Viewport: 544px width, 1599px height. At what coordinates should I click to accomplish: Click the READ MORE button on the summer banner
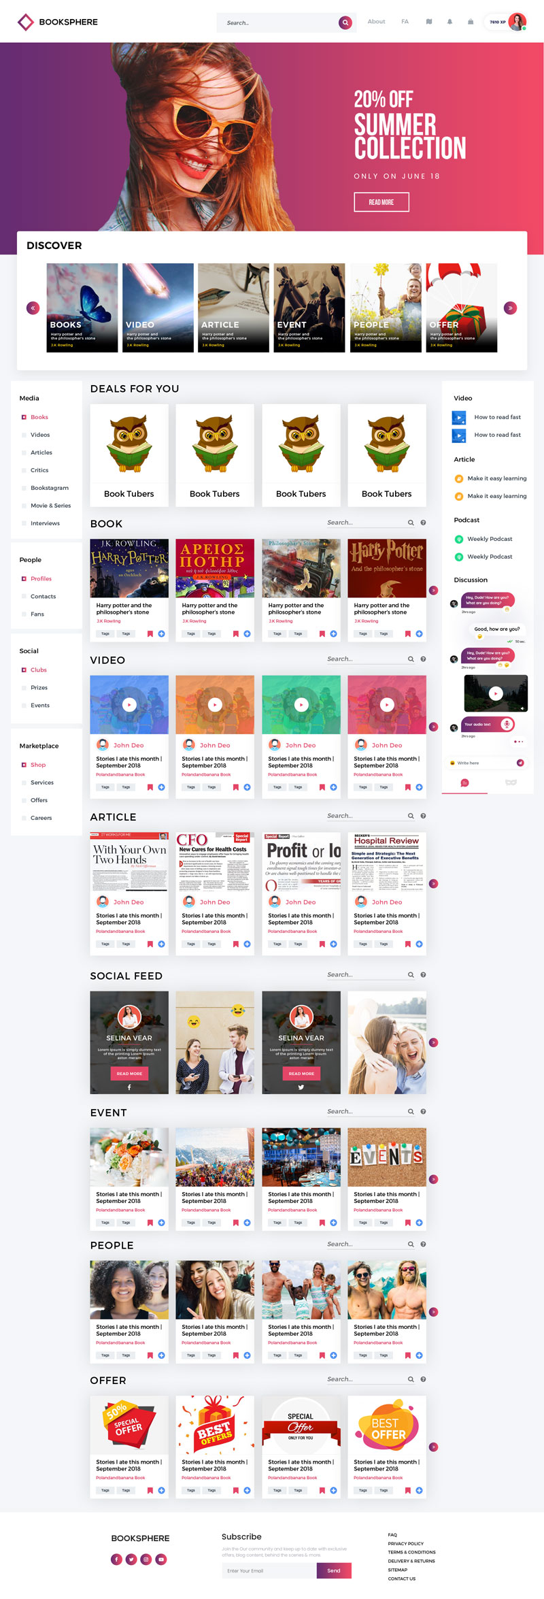tap(381, 202)
